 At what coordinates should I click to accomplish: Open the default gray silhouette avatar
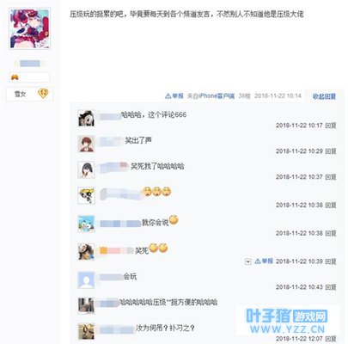(86, 280)
